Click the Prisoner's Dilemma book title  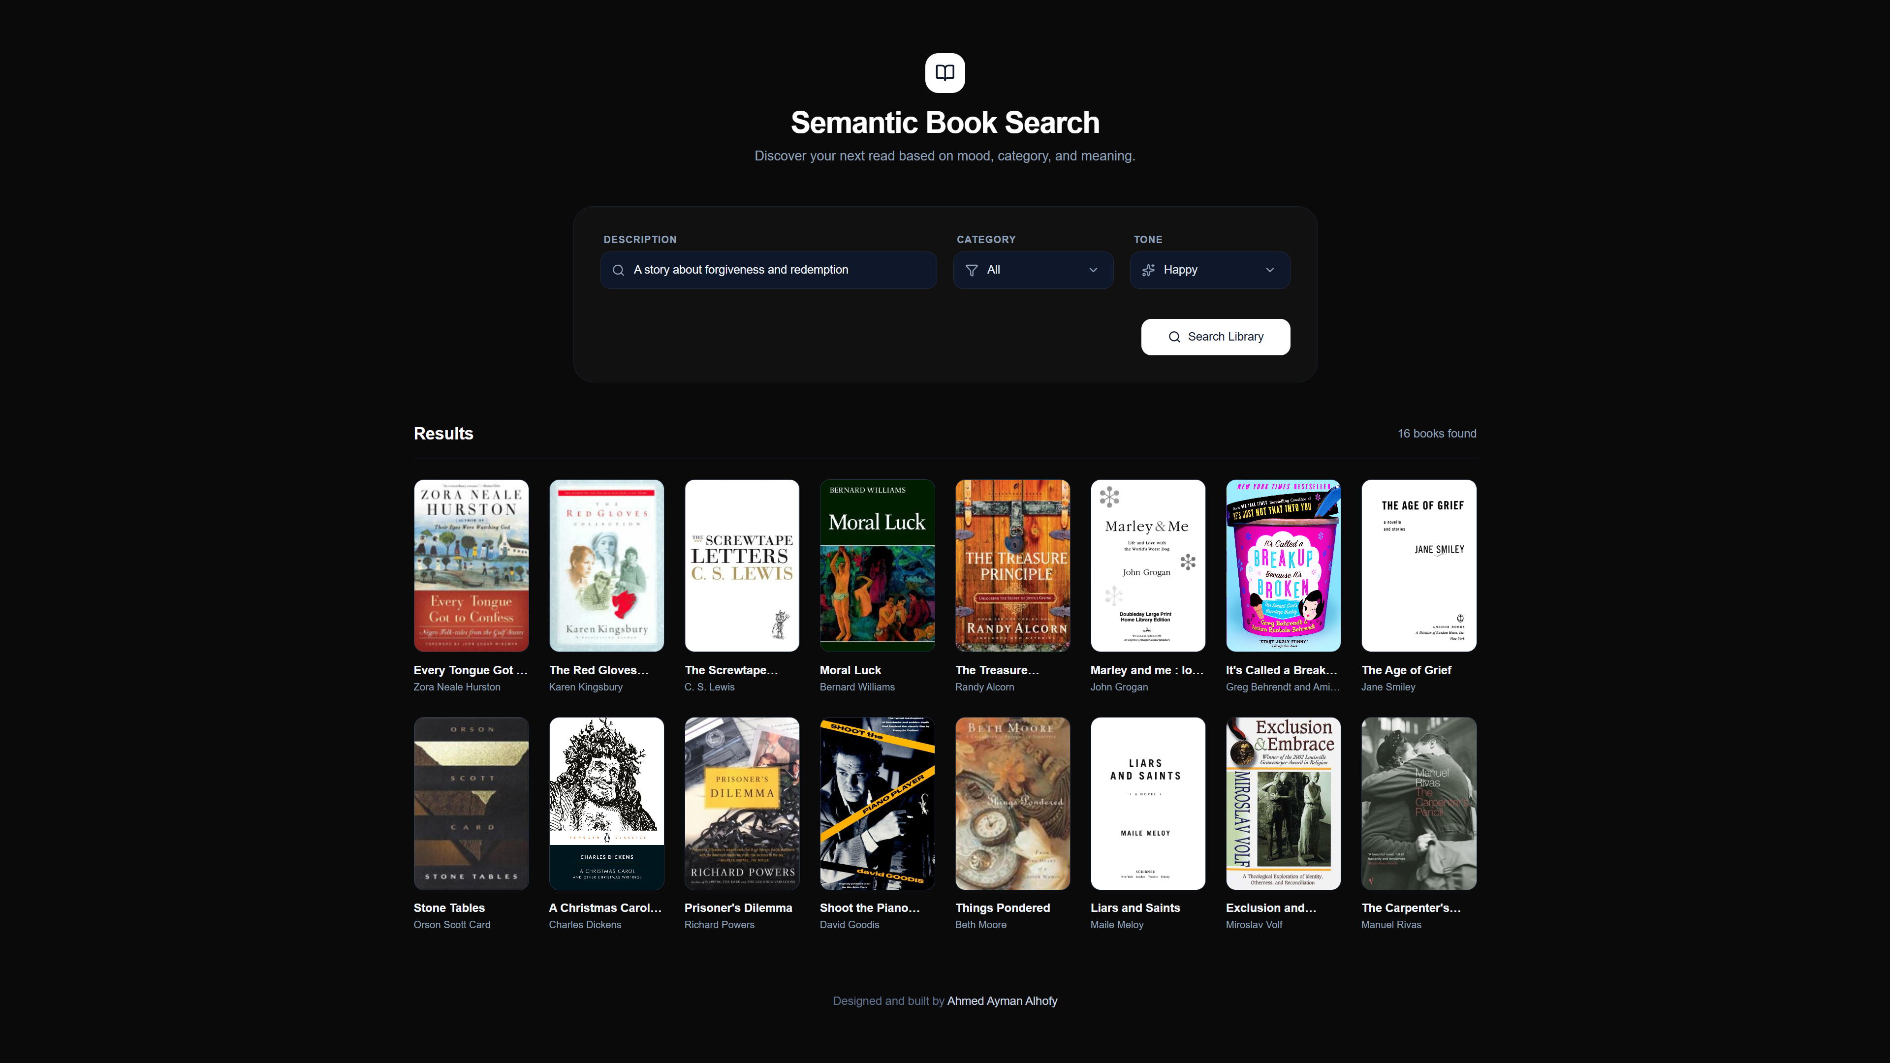(x=738, y=907)
